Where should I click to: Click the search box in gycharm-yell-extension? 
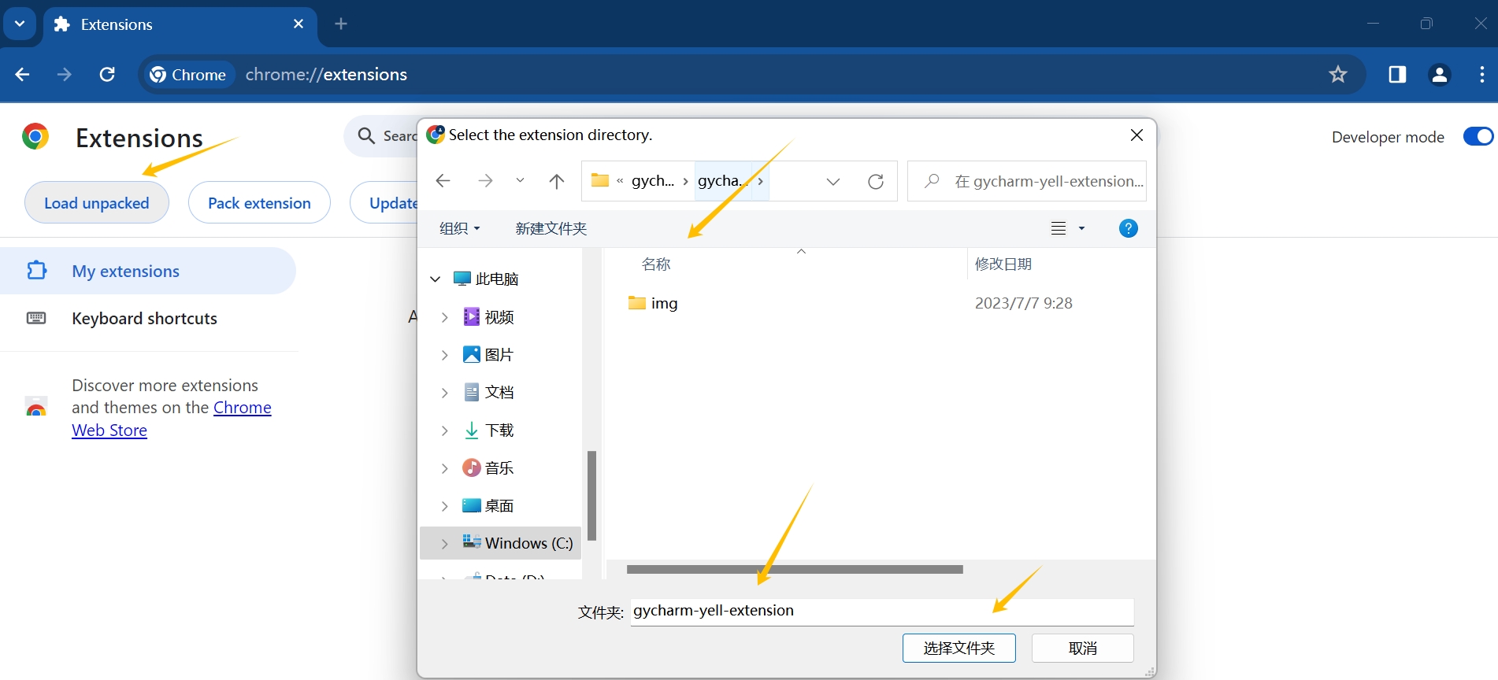point(1027,181)
